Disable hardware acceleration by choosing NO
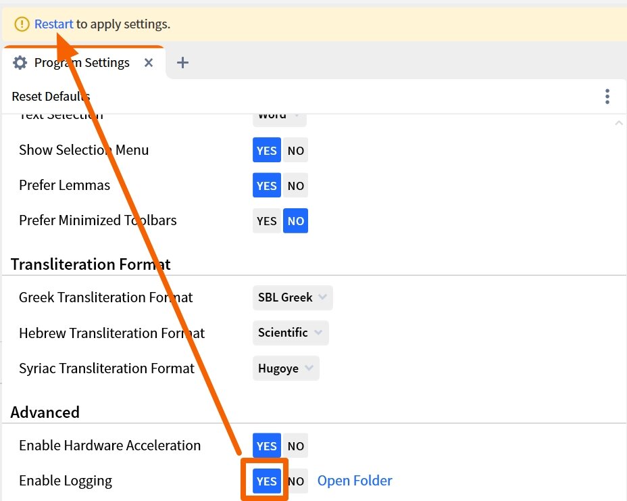The height and width of the screenshot is (501, 627). click(295, 446)
